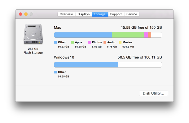Click the yellow minimize window button
Viewport: 189px width, 123px height.
point(26,14)
